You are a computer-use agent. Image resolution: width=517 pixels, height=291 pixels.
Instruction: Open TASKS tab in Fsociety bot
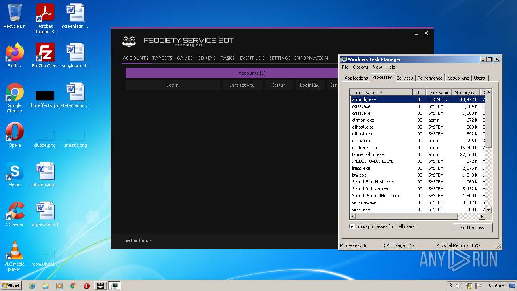tap(227, 58)
